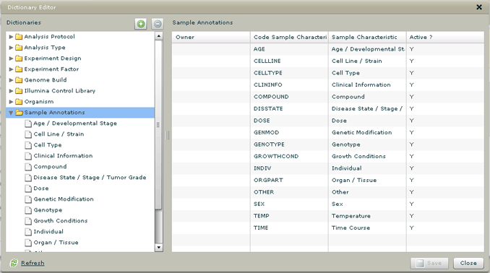Screen dimensions: 490x273
Task: Click the Compound document icon
Action: [x=28, y=167]
